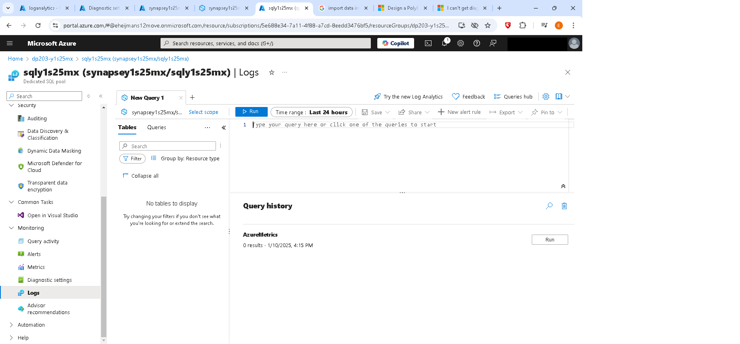Screen dimensions: 740x344
Task: Run the AzureMetrics query from history
Action: click(x=550, y=239)
